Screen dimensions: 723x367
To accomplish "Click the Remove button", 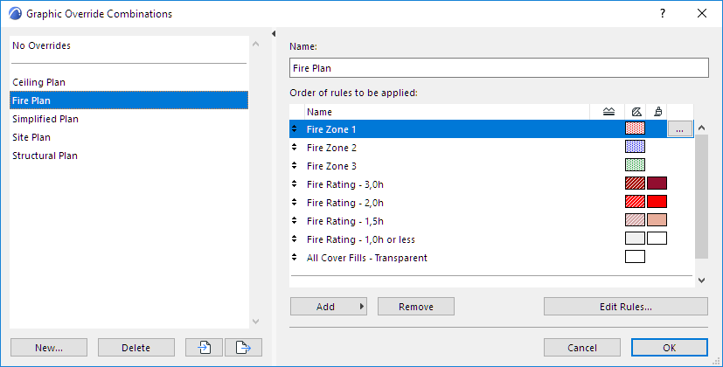I will click(416, 307).
